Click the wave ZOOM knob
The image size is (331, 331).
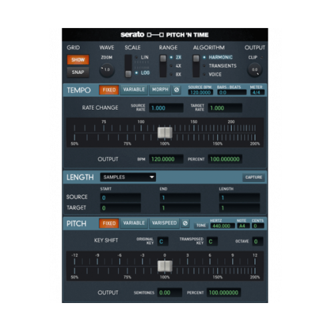click(x=107, y=70)
